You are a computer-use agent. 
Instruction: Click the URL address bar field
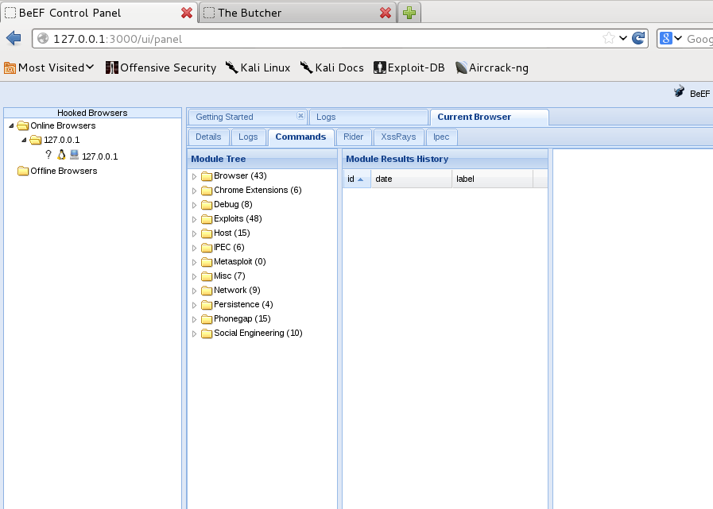[318, 38]
